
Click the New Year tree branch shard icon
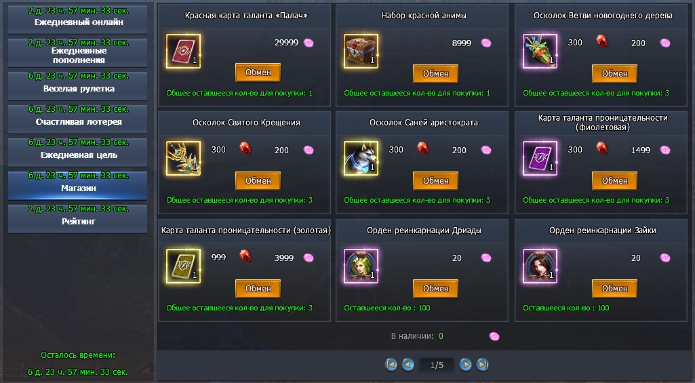[x=540, y=51]
